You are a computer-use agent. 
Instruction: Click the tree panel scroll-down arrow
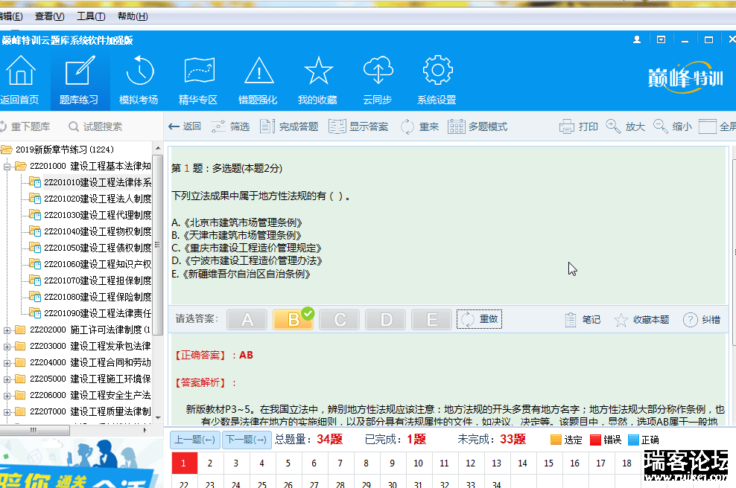tap(158, 417)
